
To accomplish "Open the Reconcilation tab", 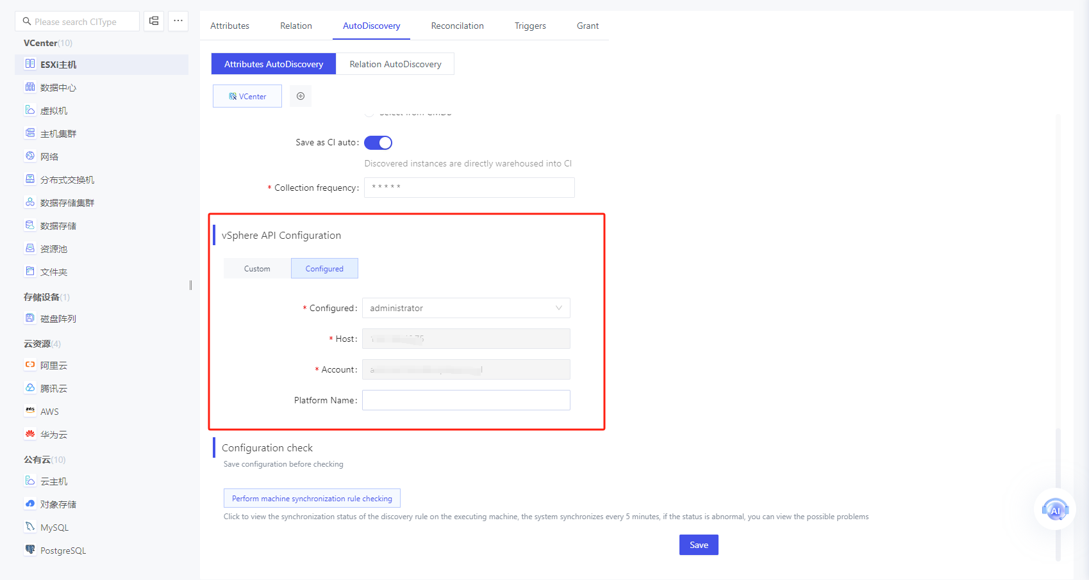I will tap(458, 26).
